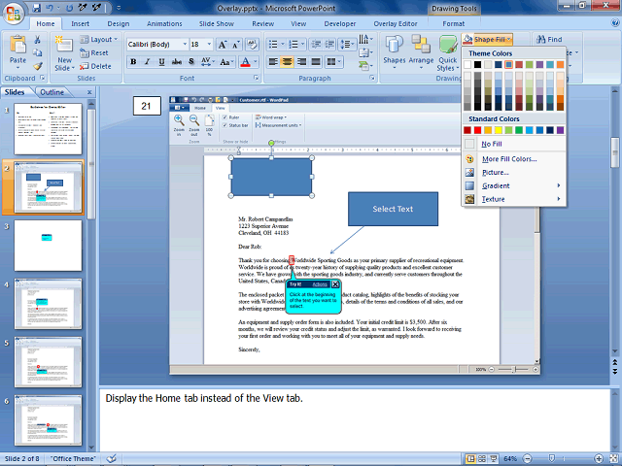The width and height of the screenshot is (622, 466).
Task: Click the Bullets list icon
Action: (273, 45)
